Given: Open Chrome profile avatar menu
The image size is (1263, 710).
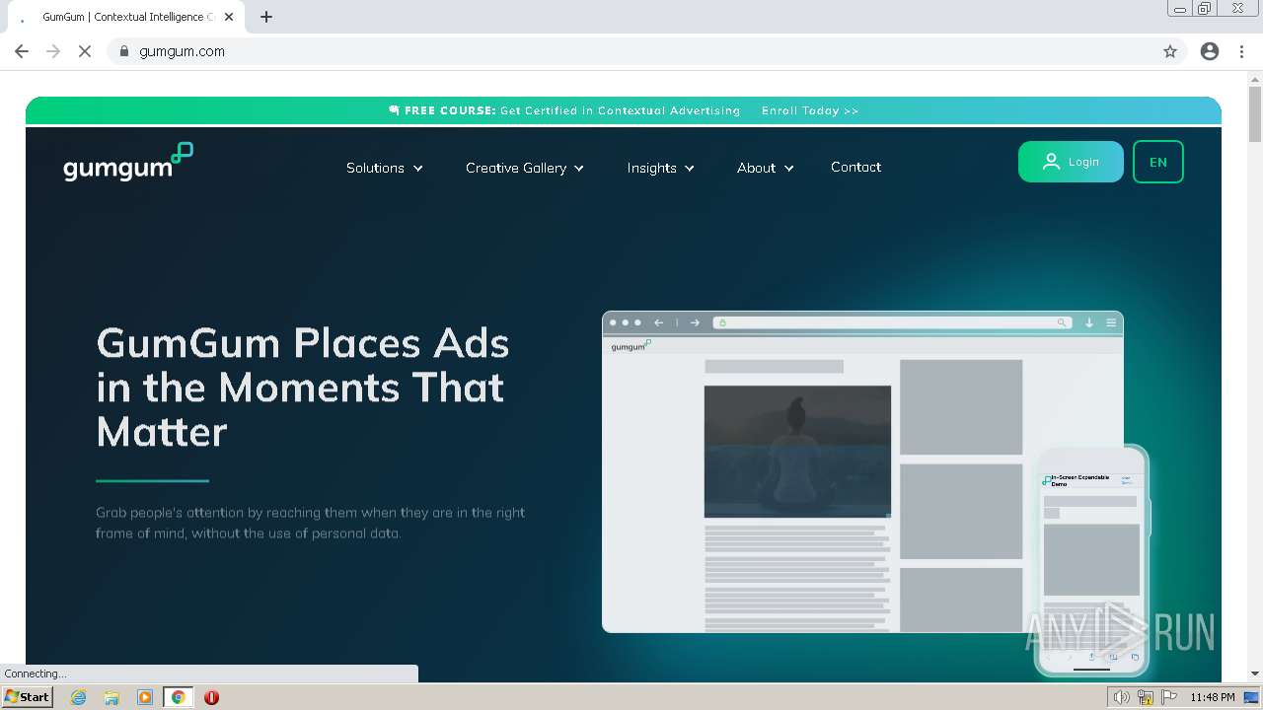Looking at the screenshot, I should click(x=1210, y=51).
